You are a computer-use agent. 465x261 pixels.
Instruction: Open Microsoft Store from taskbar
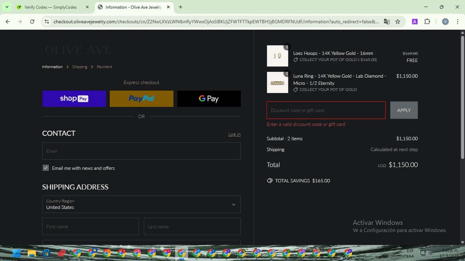point(46,253)
